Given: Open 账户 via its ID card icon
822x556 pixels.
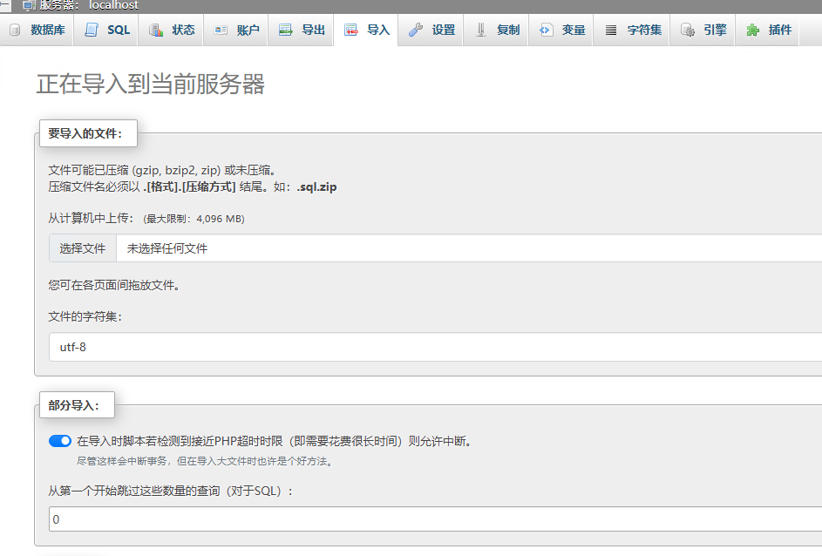Looking at the screenshot, I should (x=221, y=31).
